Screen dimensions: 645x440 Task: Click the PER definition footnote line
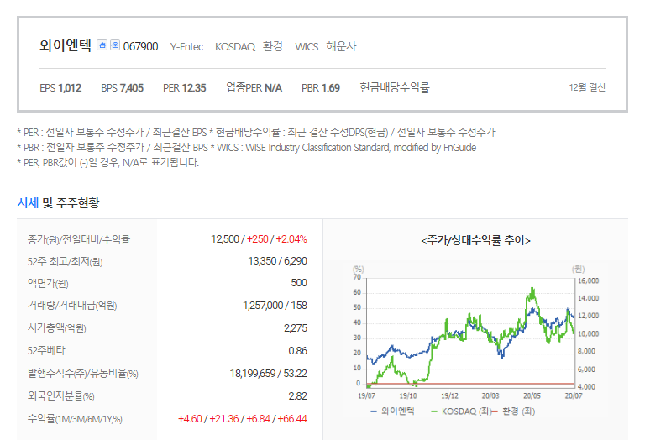[256, 133]
